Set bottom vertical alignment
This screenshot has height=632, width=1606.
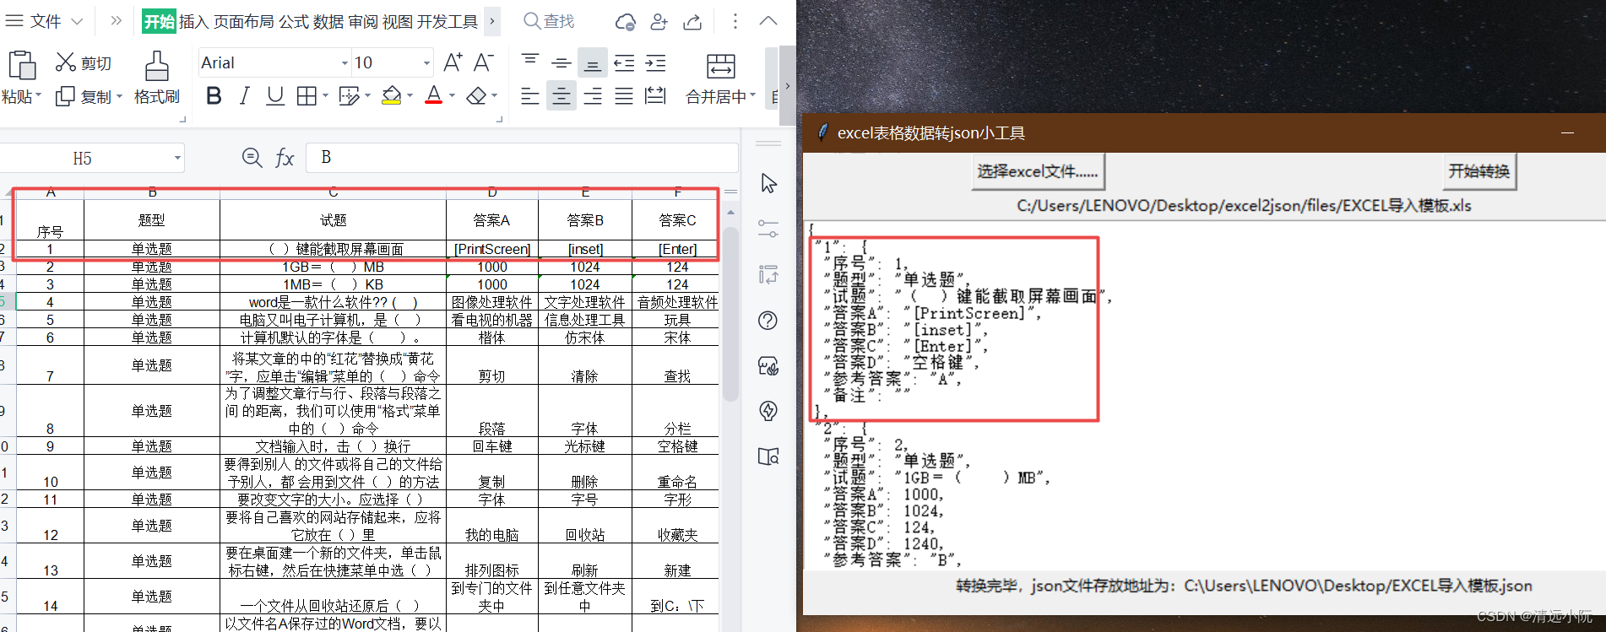tap(593, 62)
